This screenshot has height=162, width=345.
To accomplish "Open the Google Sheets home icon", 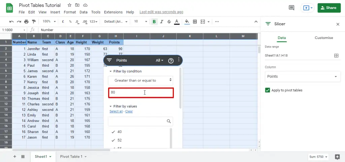I will point(9,8).
